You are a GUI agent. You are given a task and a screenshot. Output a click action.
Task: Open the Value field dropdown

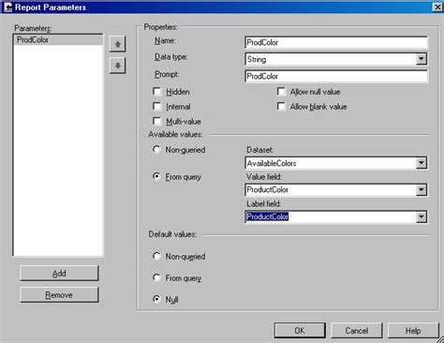pyautogui.click(x=422, y=189)
